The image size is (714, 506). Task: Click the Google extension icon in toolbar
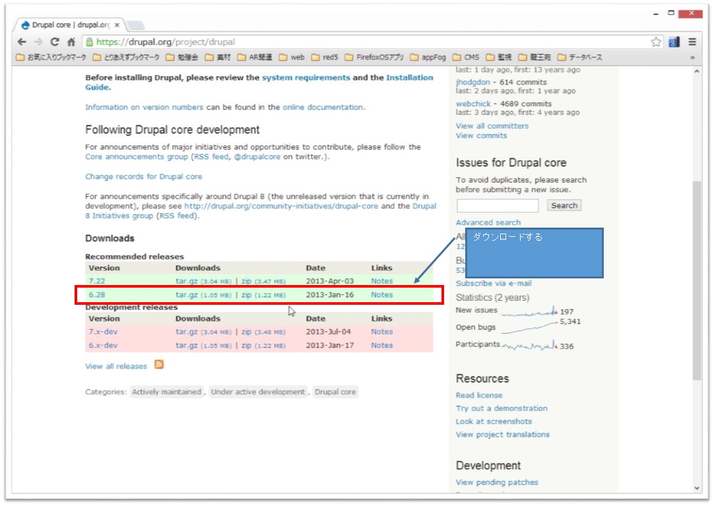click(674, 42)
